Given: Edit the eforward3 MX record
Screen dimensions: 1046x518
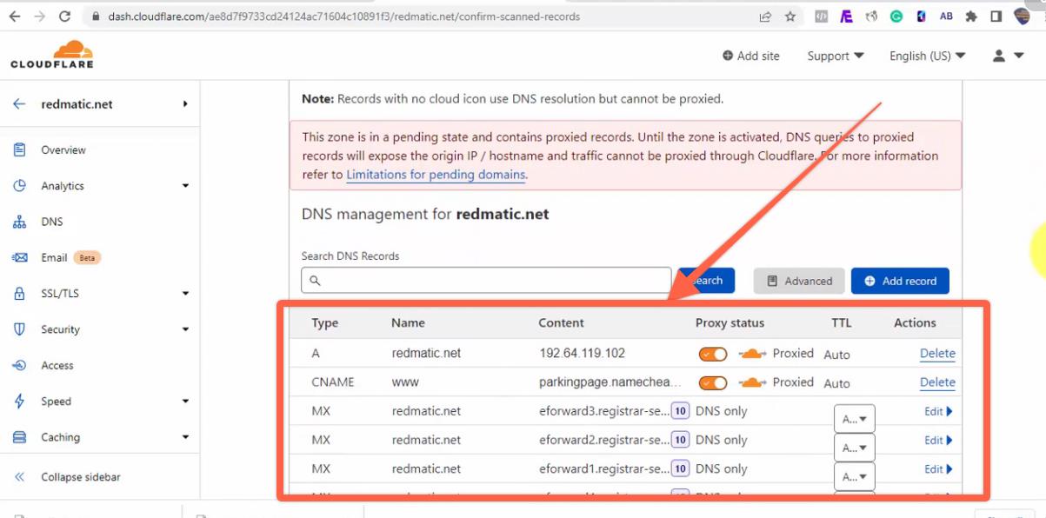Looking at the screenshot, I should 938,412.
